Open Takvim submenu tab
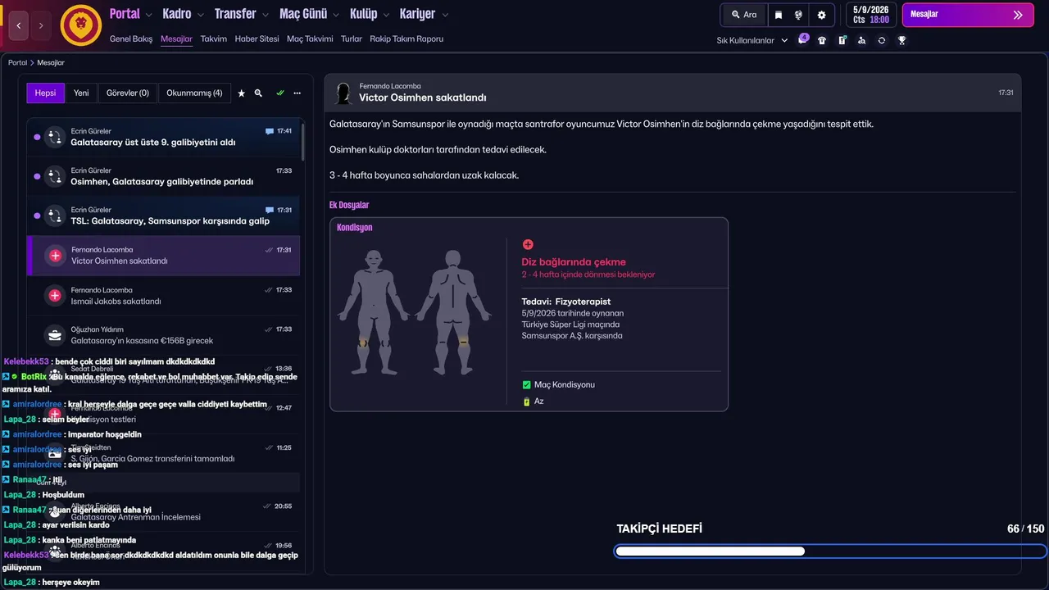Viewport: 1049px width, 590px height. click(214, 39)
